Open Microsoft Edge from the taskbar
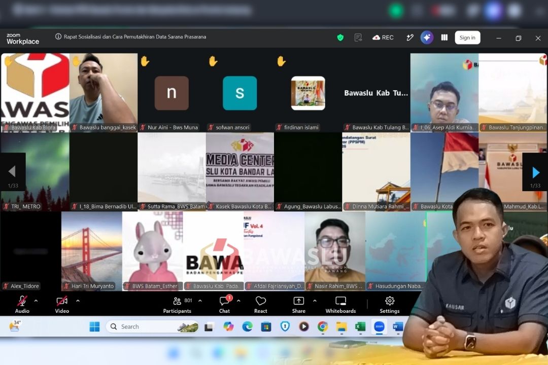The image size is (548, 365). (x=247, y=326)
